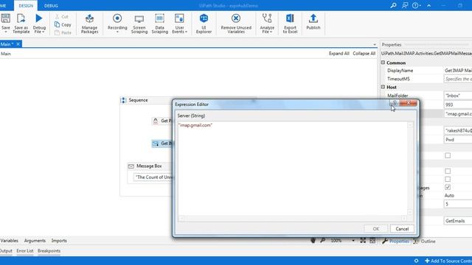Switch to the Outline panel tab

pos(425,241)
